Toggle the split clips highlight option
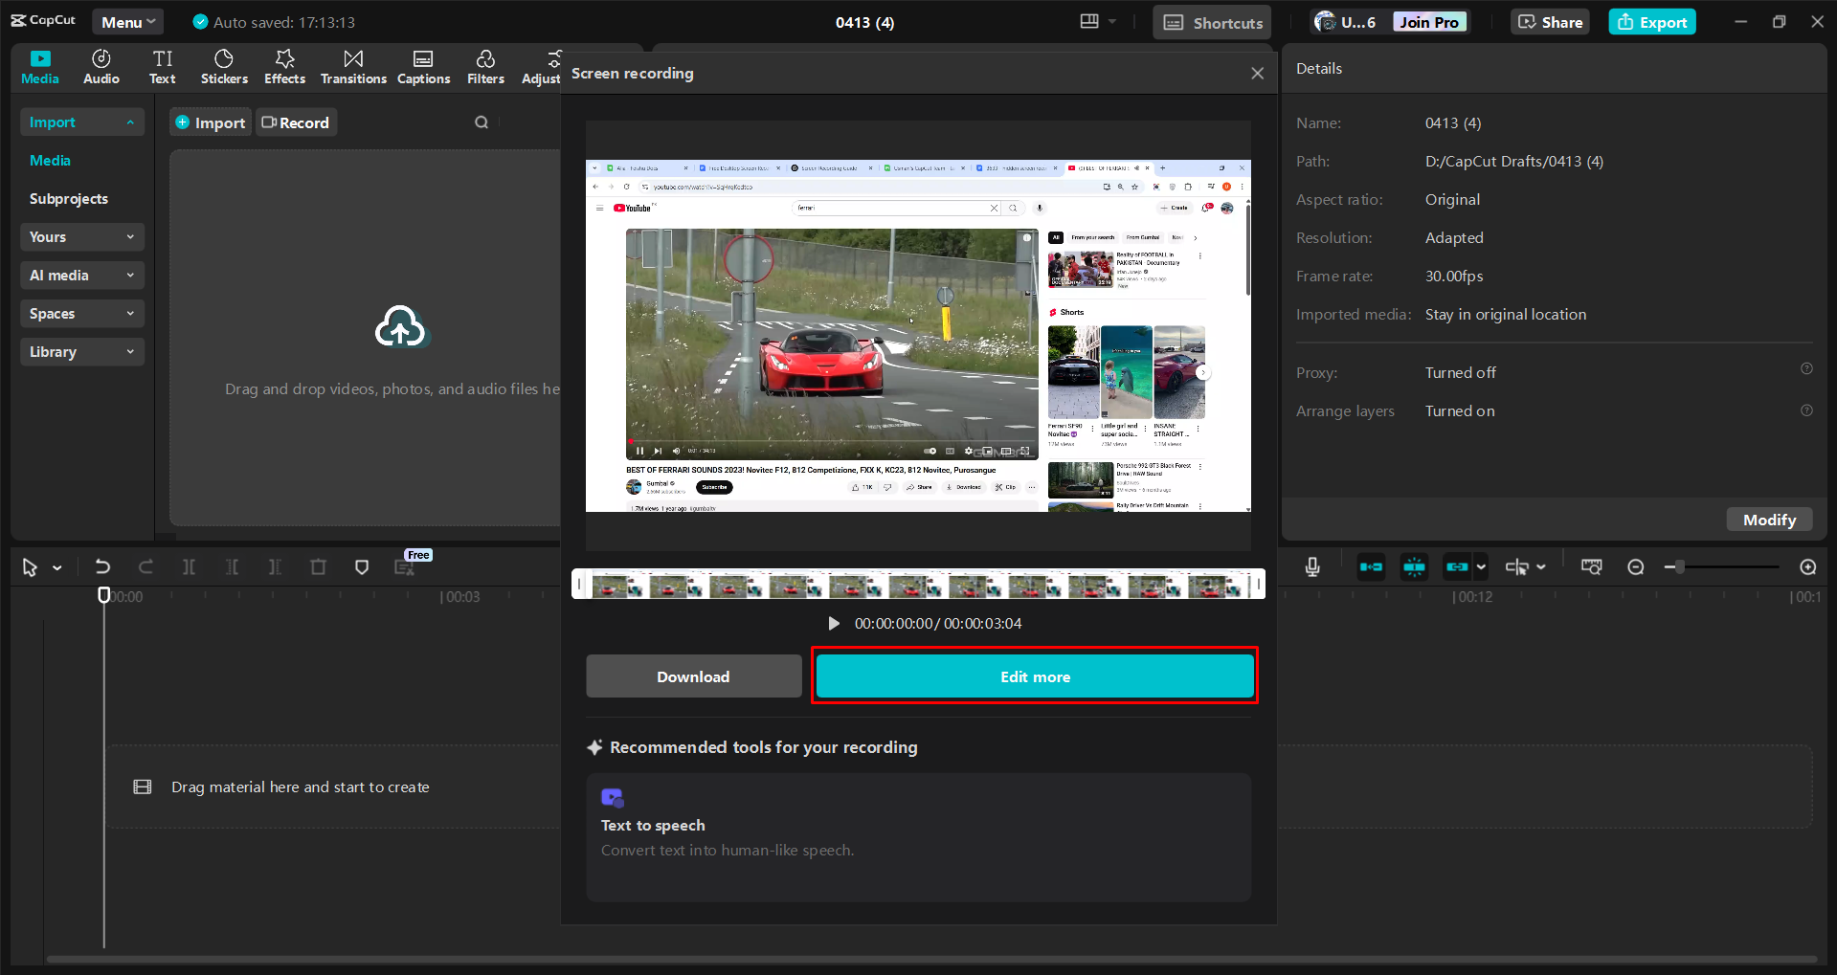 (x=1414, y=566)
